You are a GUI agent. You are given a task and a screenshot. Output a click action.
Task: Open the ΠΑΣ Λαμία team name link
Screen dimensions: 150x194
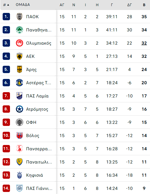pyautogui.click(x=37, y=96)
